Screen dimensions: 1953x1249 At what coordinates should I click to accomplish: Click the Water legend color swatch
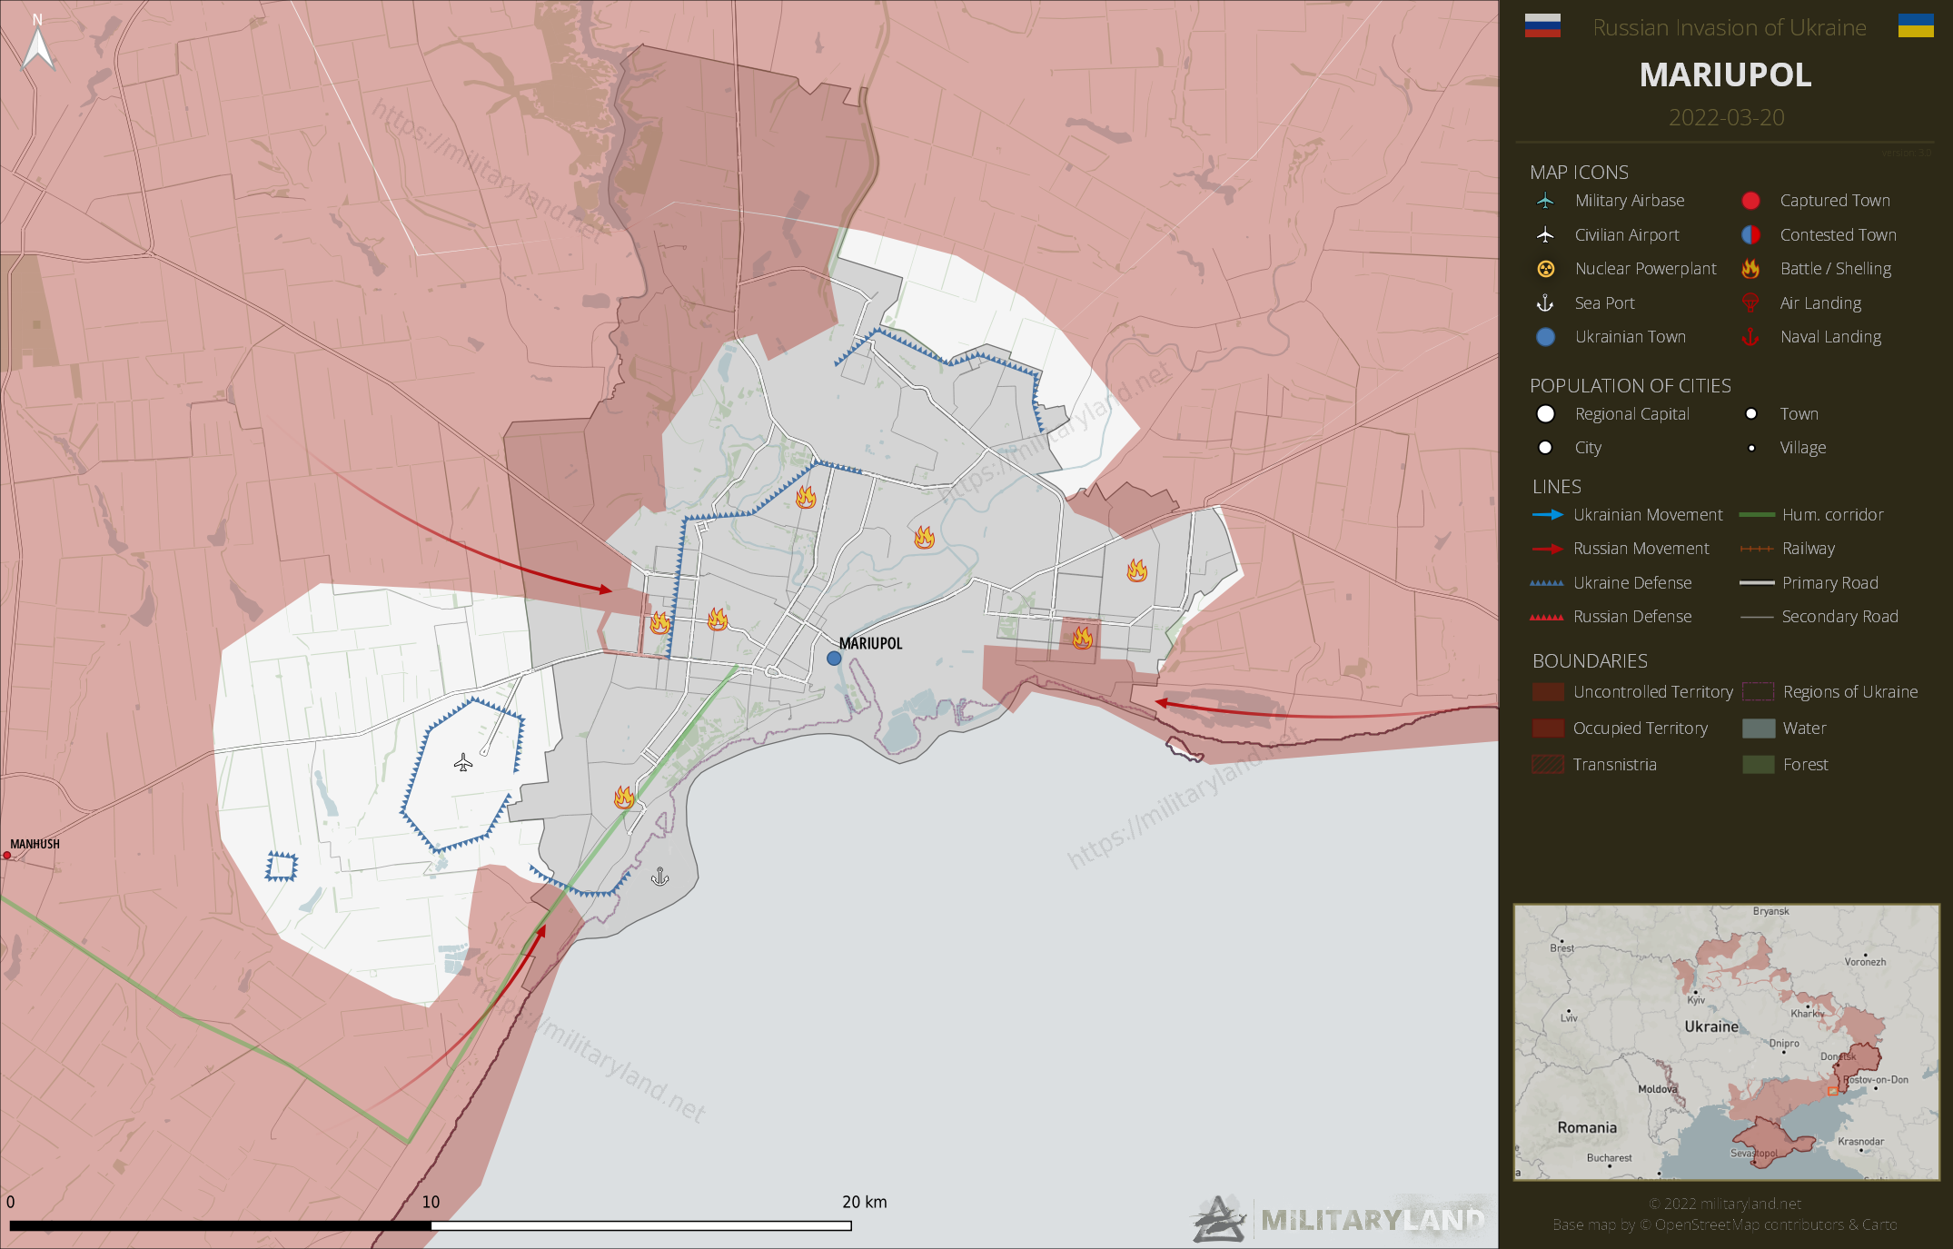click(x=1758, y=729)
